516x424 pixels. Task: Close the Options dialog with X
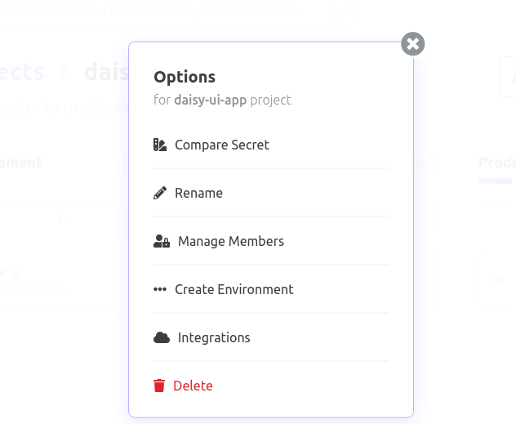tap(413, 43)
